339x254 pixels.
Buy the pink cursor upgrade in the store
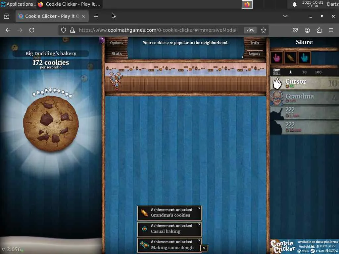(x=276, y=58)
